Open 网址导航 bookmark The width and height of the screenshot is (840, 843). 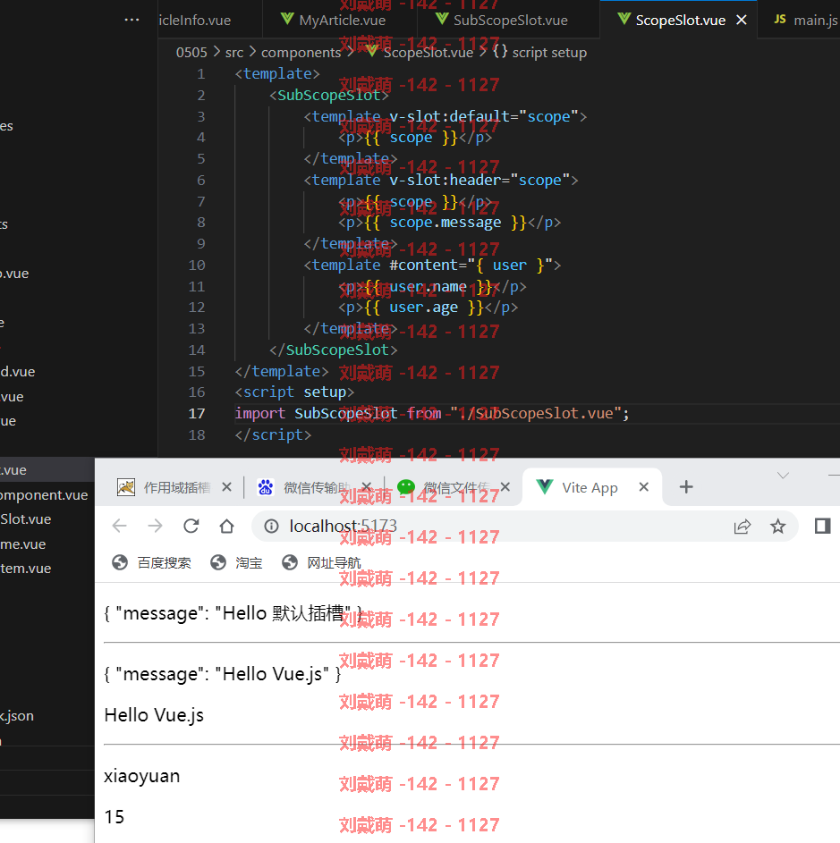pos(321,563)
